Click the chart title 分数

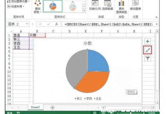click(x=87, y=43)
